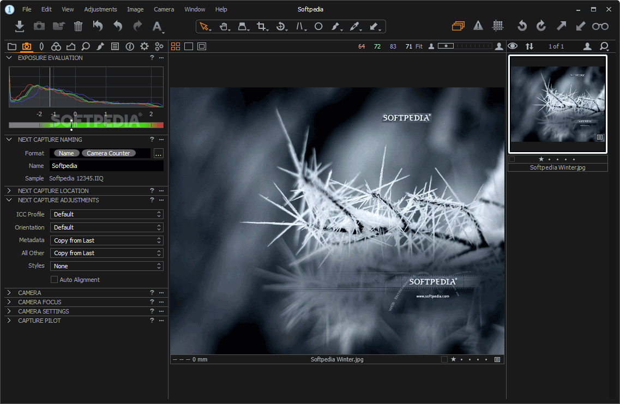Select the Crop tool
Image resolution: width=620 pixels, height=404 pixels.
pos(261,27)
